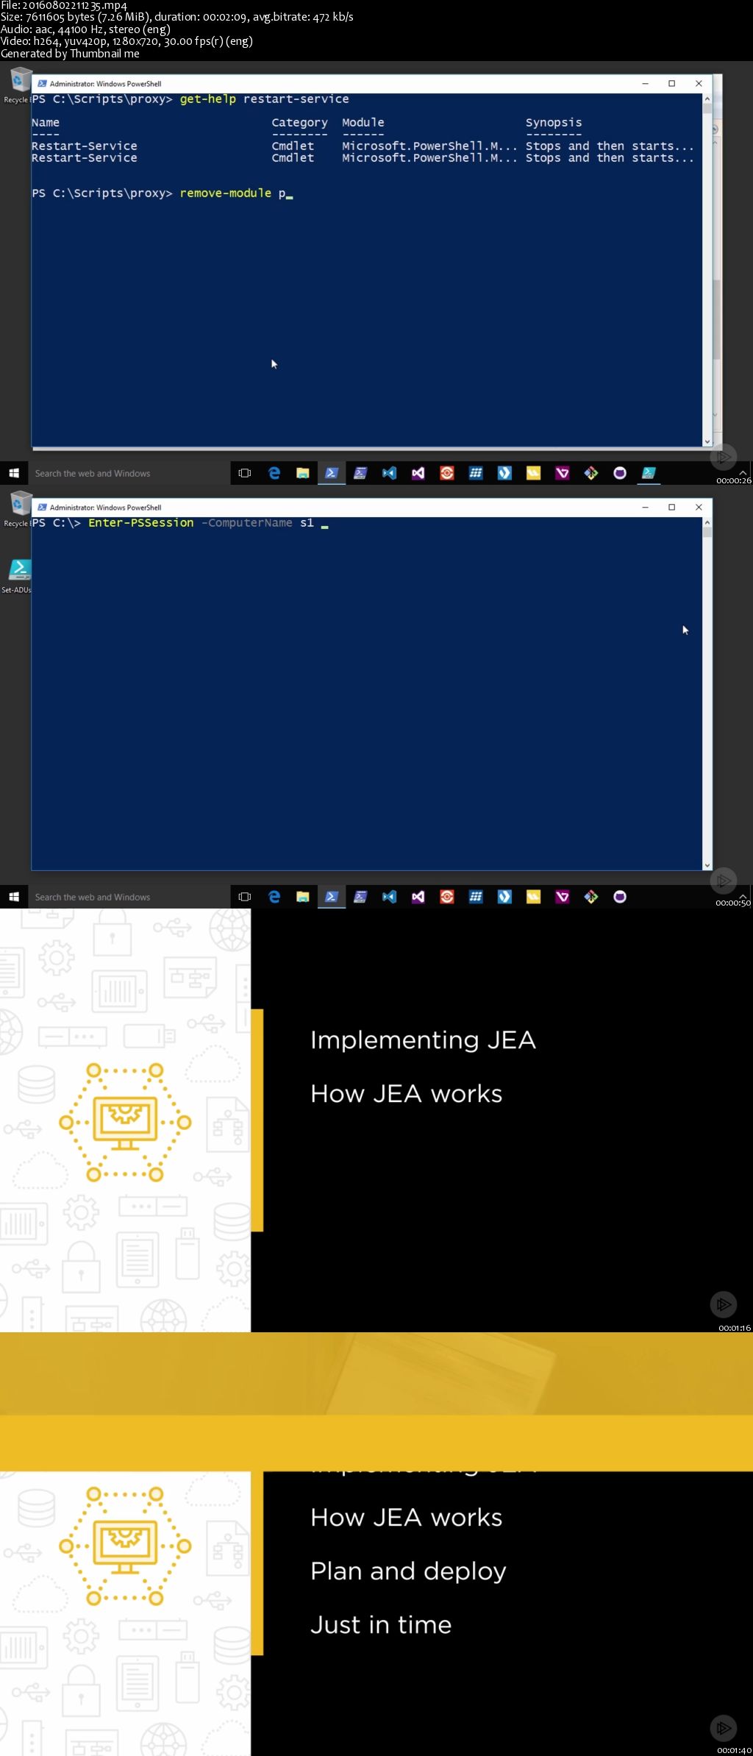Open purple V app in first frame taskbar
This screenshot has width=753, height=1756.
[x=563, y=473]
